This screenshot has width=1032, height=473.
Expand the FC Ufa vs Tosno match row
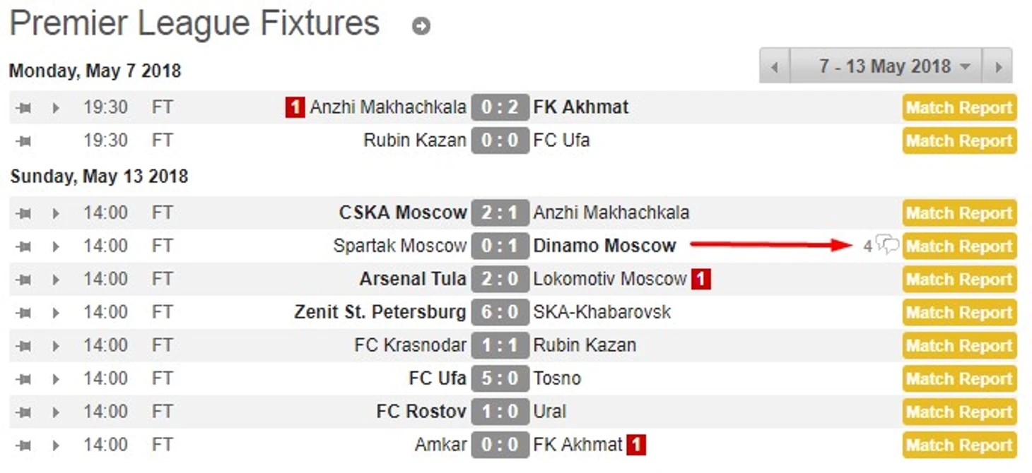(56, 379)
